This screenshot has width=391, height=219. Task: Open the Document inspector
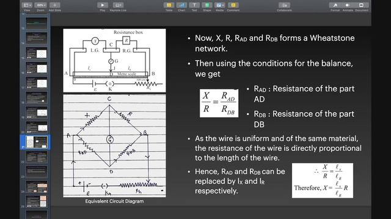click(361, 5)
